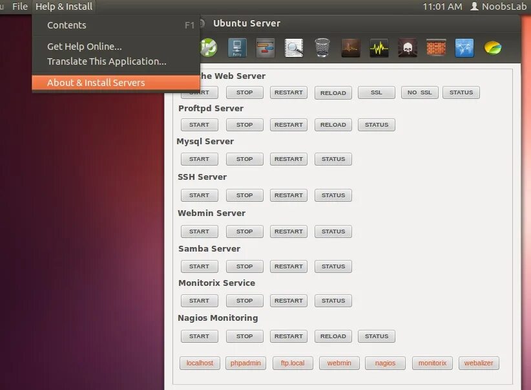This screenshot has height=390, width=531.
Task: Click the NO SSL button
Action: [420, 92]
